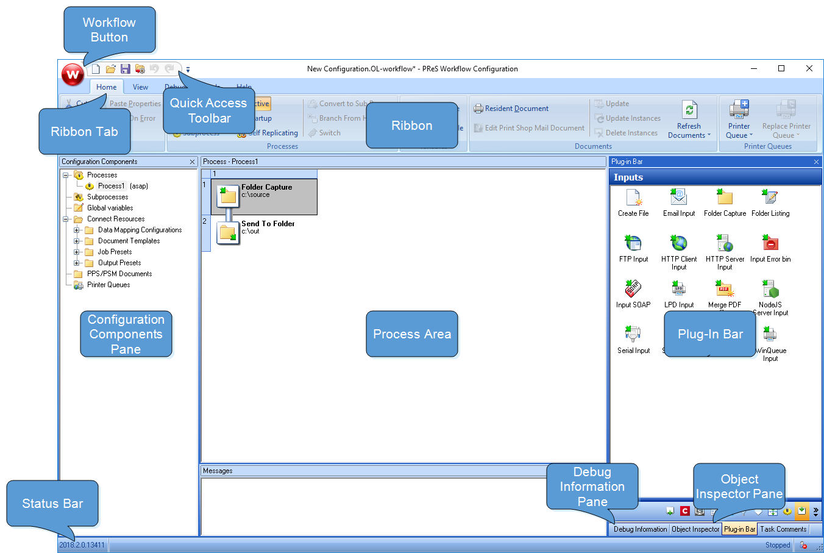Viewport: 824px width, 553px height.
Task: Select the FTP Input plug-in icon
Action: [x=633, y=249]
